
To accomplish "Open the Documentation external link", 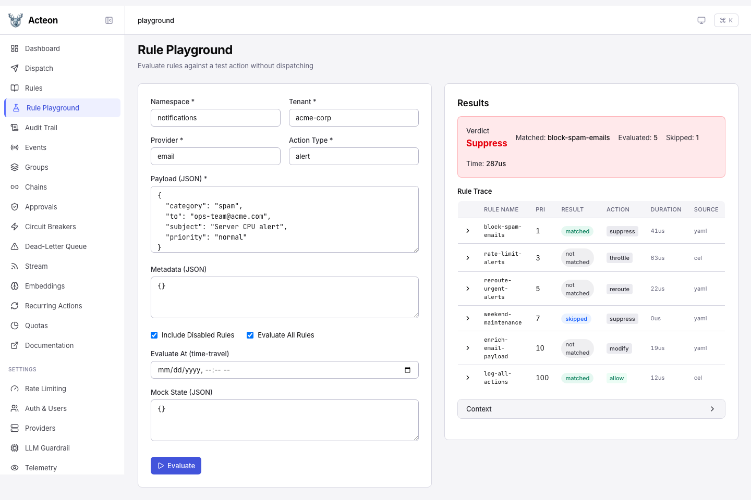I will click(x=49, y=345).
